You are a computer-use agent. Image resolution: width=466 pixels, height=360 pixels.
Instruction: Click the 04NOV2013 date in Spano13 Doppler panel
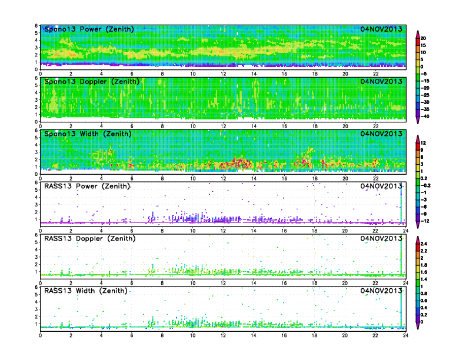tap(381, 81)
